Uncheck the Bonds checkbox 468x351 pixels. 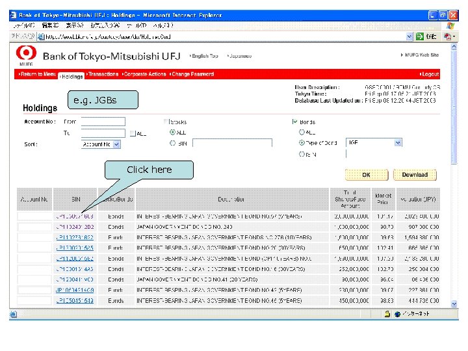[x=295, y=122]
